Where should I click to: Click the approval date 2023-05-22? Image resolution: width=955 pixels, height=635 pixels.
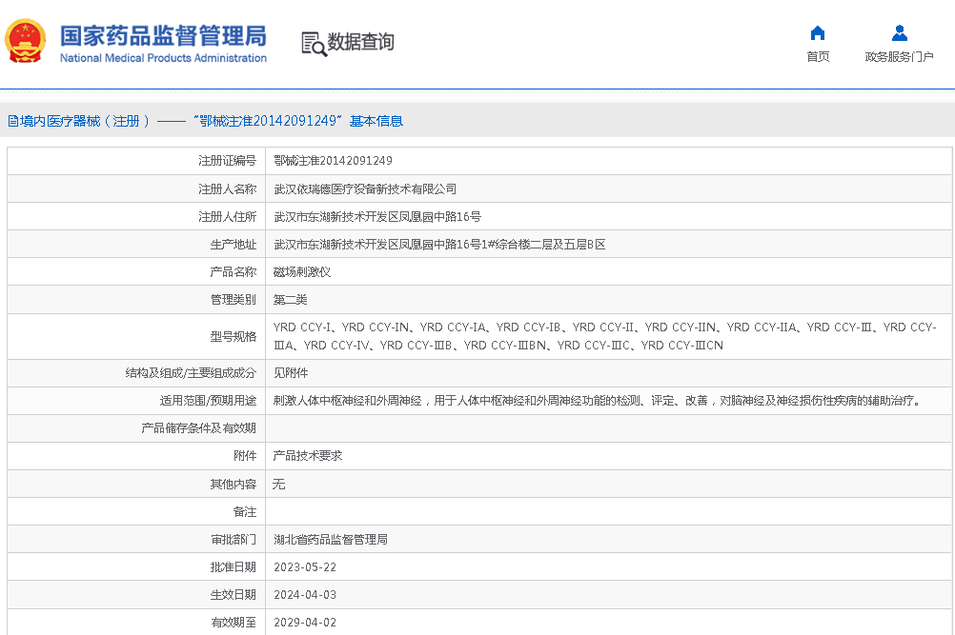pyautogui.click(x=305, y=567)
